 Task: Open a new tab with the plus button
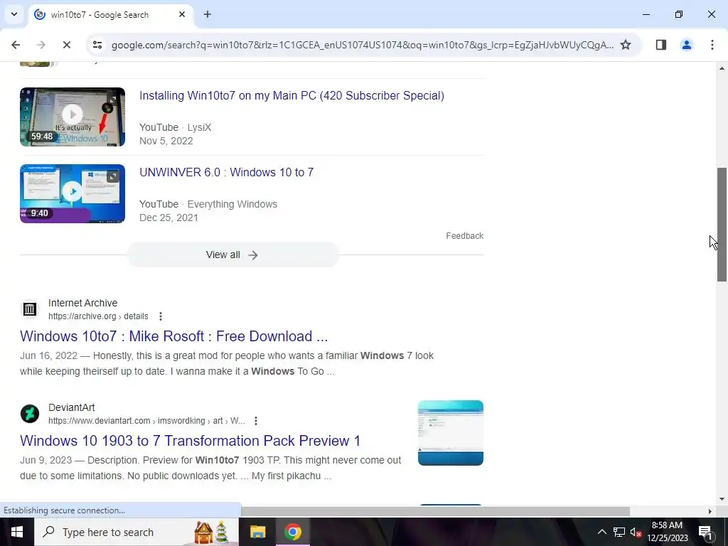pyautogui.click(x=208, y=14)
